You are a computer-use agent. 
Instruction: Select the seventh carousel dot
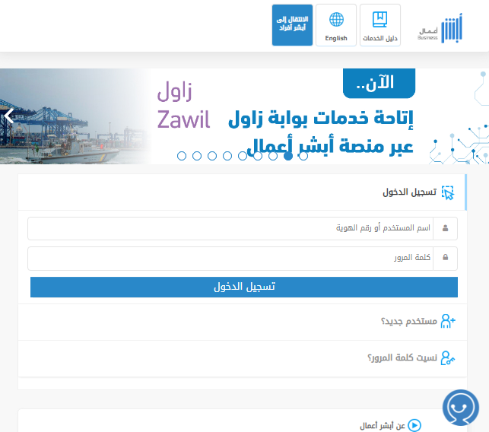click(273, 156)
